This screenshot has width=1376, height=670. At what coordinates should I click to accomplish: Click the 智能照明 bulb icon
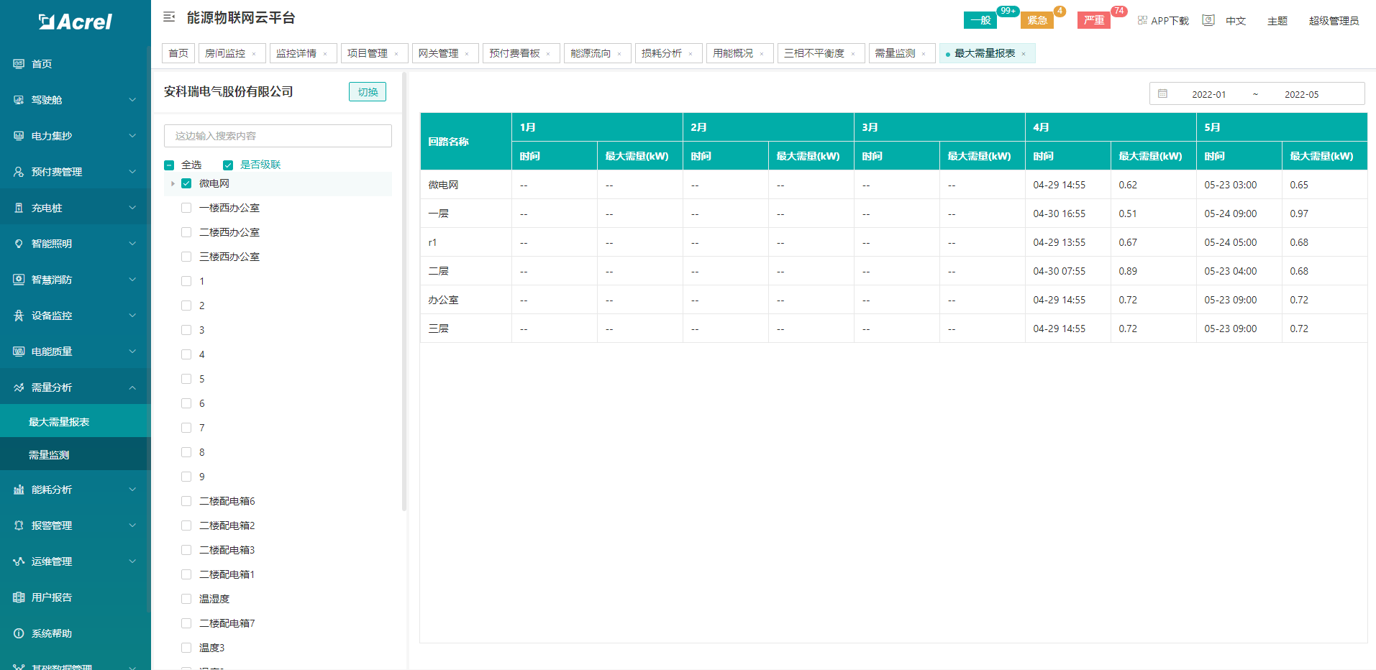pyautogui.click(x=19, y=244)
